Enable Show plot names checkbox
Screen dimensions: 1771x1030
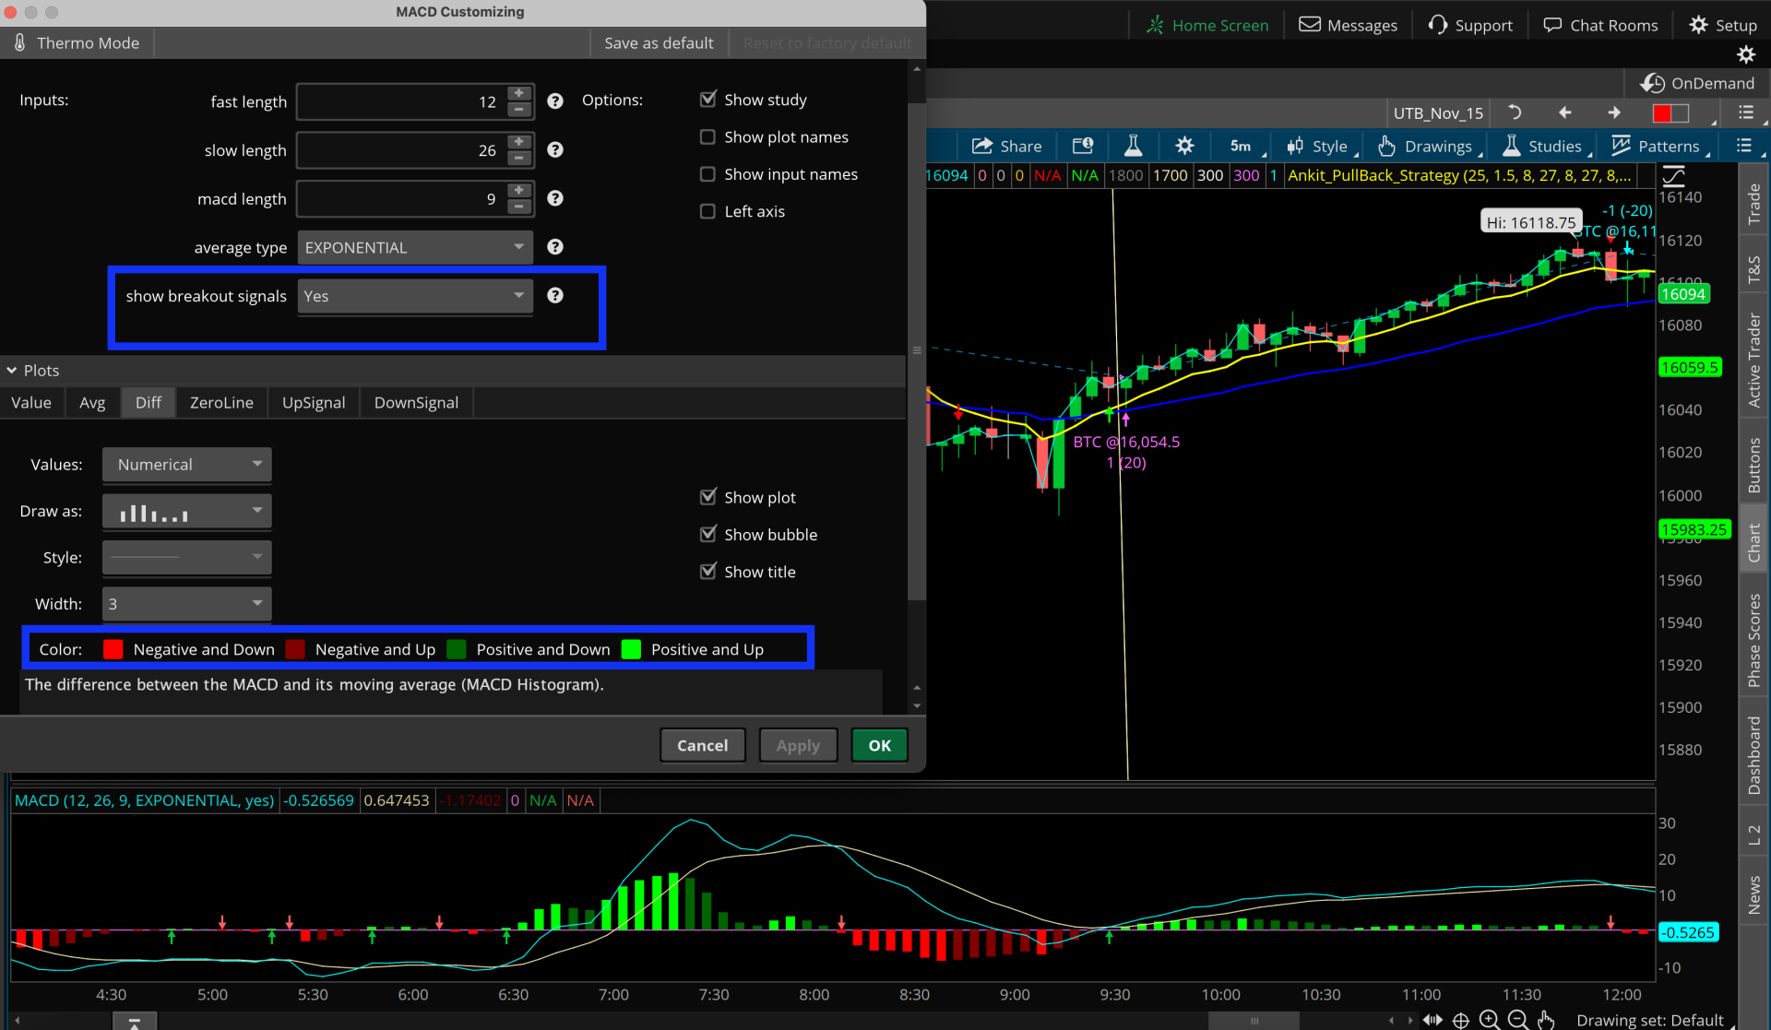pyautogui.click(x=707, y=136)
